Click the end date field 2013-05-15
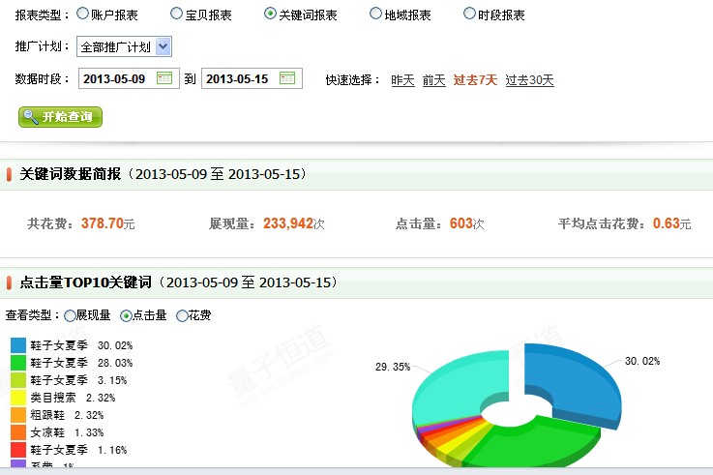713x475 pixels. (238, 78)
